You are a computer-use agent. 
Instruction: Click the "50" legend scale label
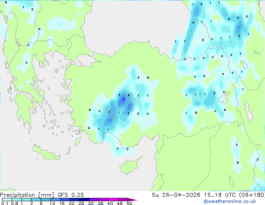pyautogui.click(x=129, y=203)
